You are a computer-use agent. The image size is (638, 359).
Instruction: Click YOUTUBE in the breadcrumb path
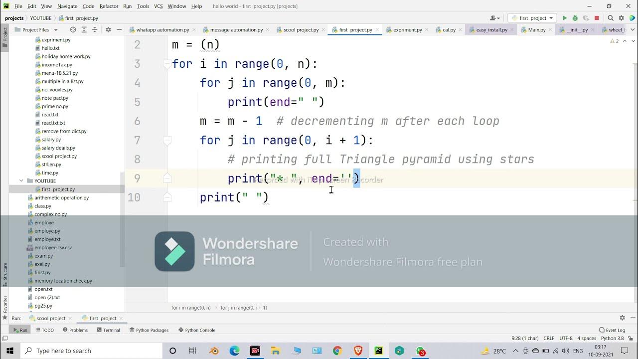[40, 18]
